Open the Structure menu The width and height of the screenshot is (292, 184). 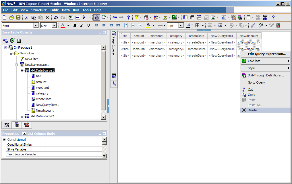click(x=39, y=10)
